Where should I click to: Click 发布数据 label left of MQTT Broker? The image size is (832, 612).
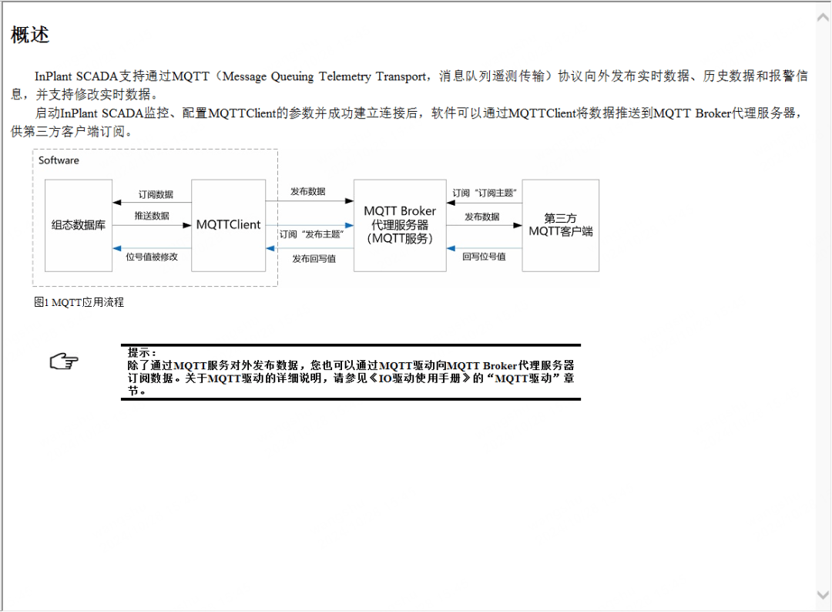pos(307,192)
